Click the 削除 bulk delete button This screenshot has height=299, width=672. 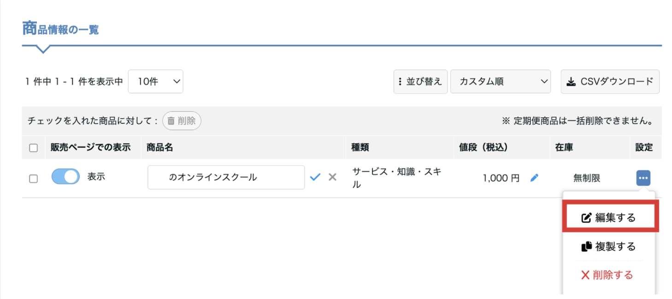182,121
